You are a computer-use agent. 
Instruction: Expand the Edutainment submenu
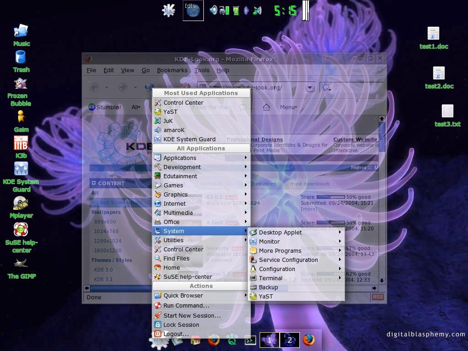click(201, 176)
